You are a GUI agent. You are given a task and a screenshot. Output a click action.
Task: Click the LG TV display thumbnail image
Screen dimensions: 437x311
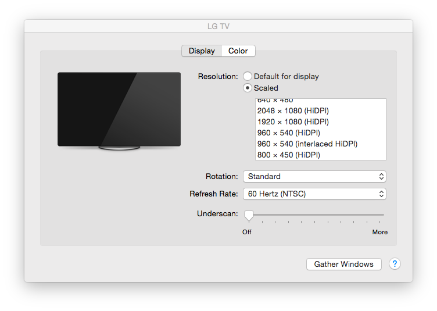pyautogui.click(x=119, y=111)
